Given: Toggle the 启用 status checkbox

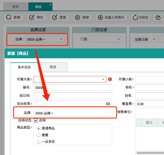Looking at the screenshot, I should (36, 120).
